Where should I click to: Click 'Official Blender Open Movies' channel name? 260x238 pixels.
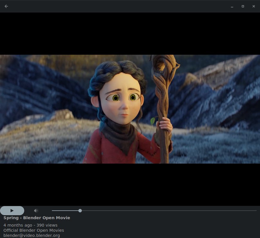[34, 230]
